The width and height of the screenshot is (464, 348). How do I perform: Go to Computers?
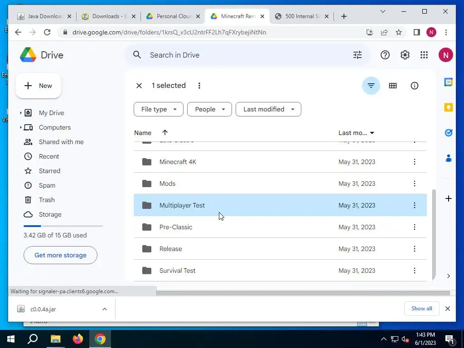pos(55,127)
